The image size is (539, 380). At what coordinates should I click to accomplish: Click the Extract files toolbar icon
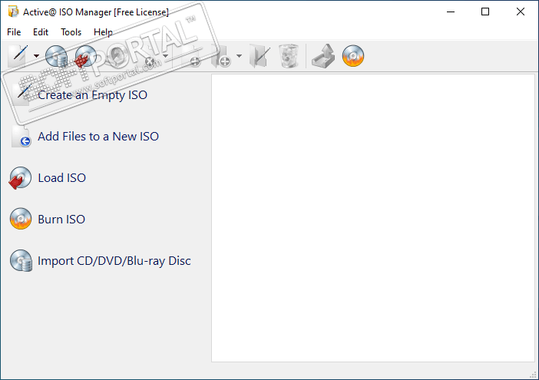click(323, 56)
